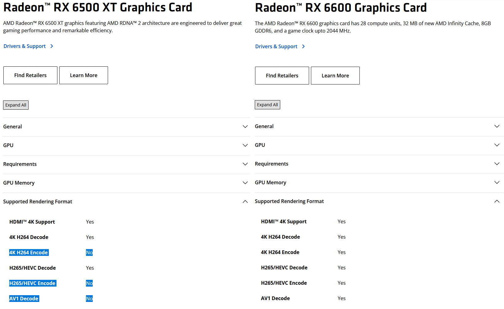The height and width of the screenshot is (309, 504).
Task: Click the No value beside AV1 Decode
Action: pos(89,299)
